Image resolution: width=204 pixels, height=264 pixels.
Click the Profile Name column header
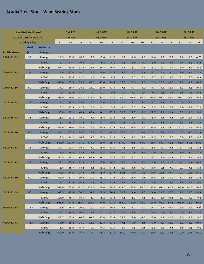coord(11,52)
